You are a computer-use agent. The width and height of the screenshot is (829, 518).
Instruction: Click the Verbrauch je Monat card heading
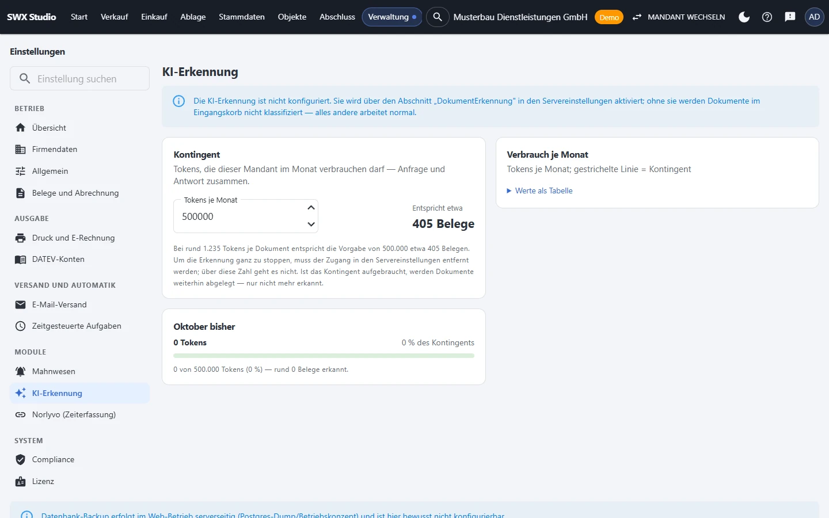(x=547, y=154)
